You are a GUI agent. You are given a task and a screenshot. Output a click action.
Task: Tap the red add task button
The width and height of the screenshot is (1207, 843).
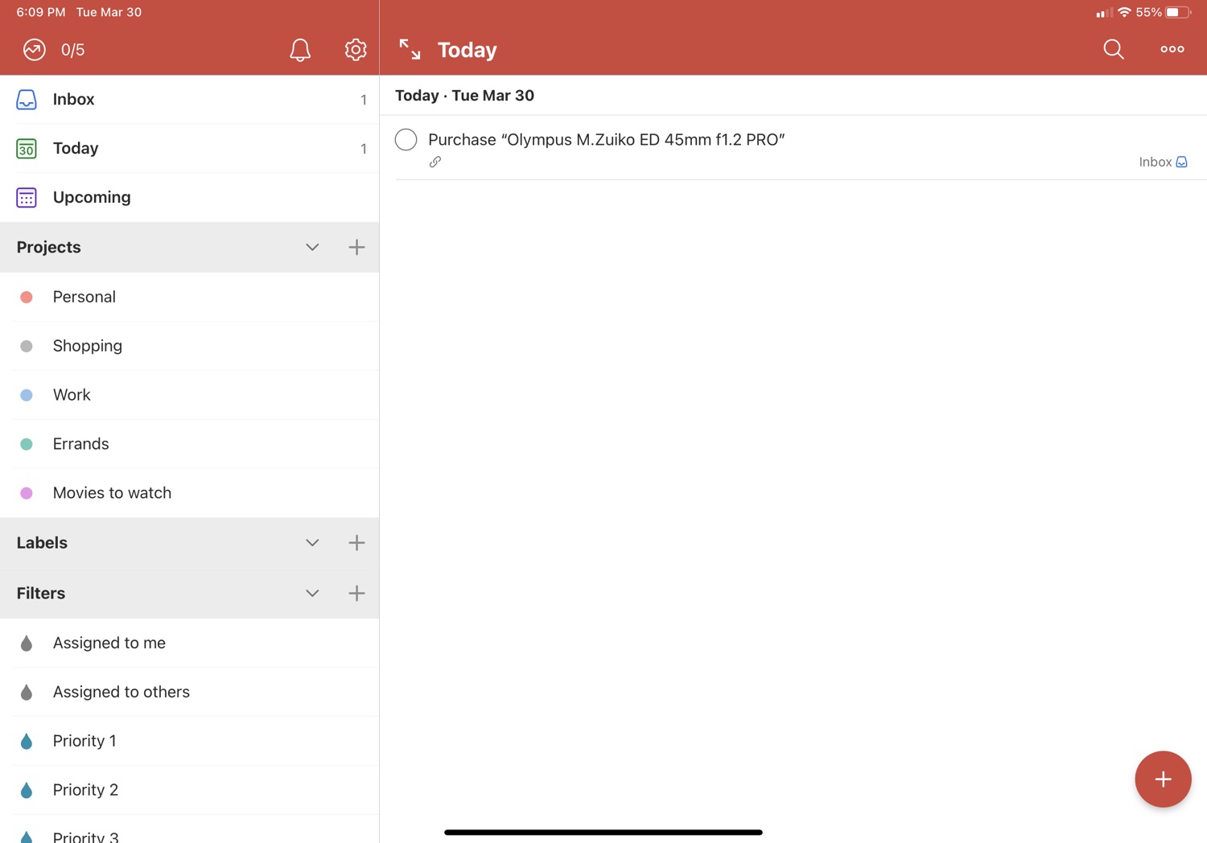tap(1163, 779)
